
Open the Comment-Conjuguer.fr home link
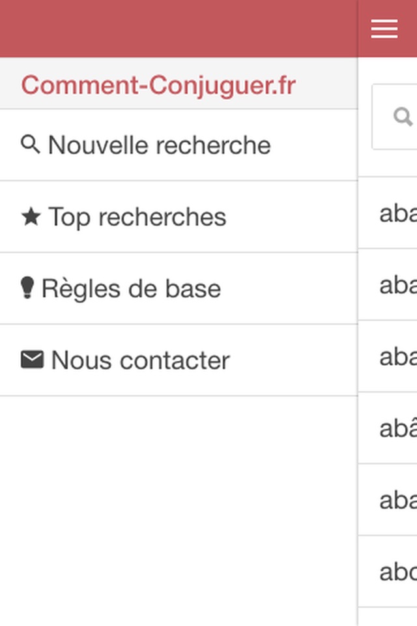(x=158, y=85)
